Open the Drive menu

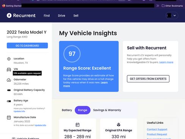(x=61, y=16)
